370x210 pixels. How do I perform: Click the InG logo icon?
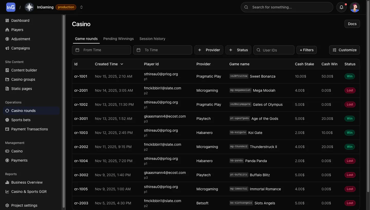11,7
